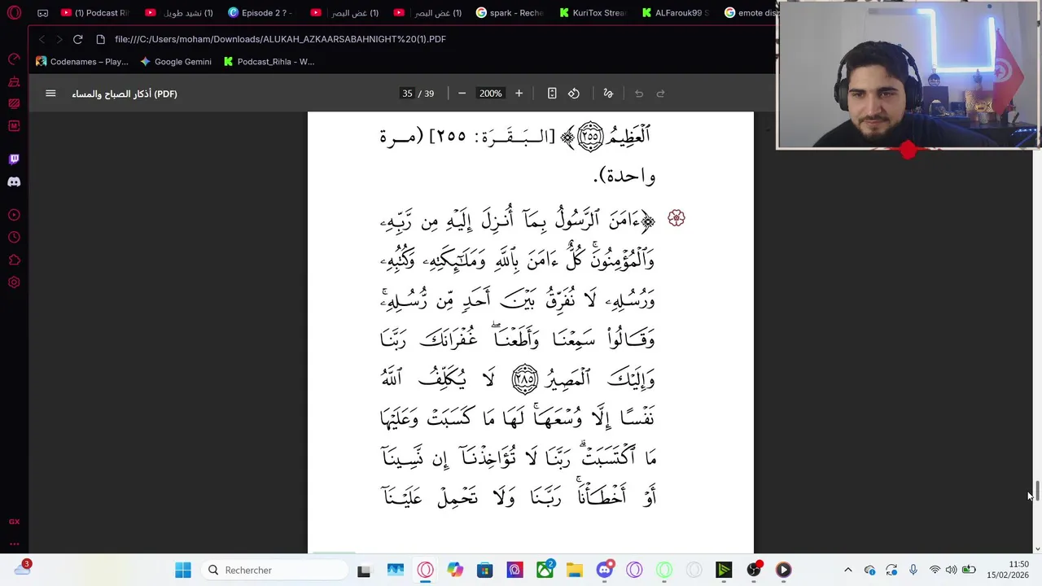Open the Windows Start menu
The width and height of the screenshot is (1042, 586).
(x=183, y=571)
